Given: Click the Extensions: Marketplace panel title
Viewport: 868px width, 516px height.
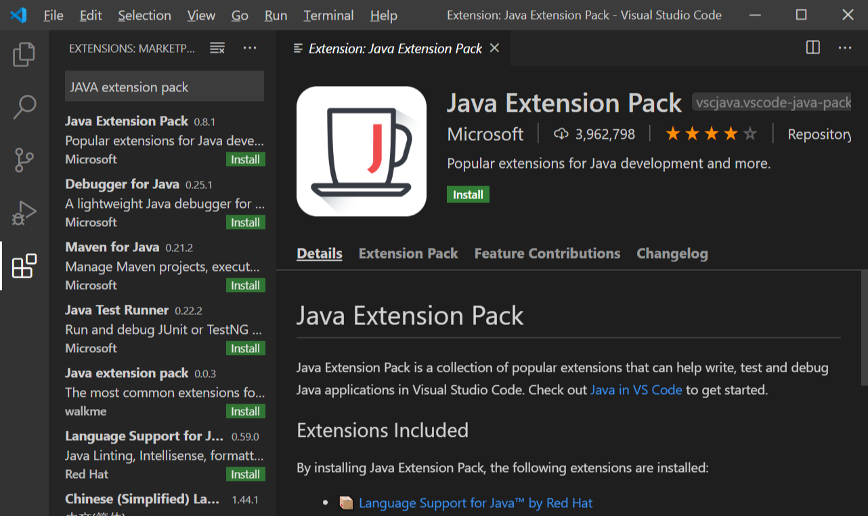Looking at the screenshot, I should 132,48.
